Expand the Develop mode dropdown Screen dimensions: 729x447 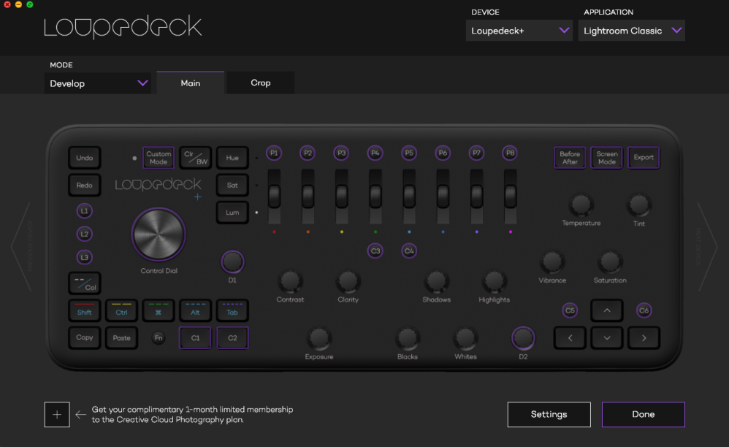click(x=98, y=83)
